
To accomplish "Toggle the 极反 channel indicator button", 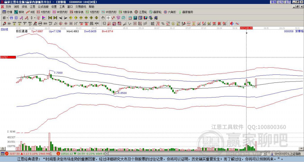I will tap(39, 18).
